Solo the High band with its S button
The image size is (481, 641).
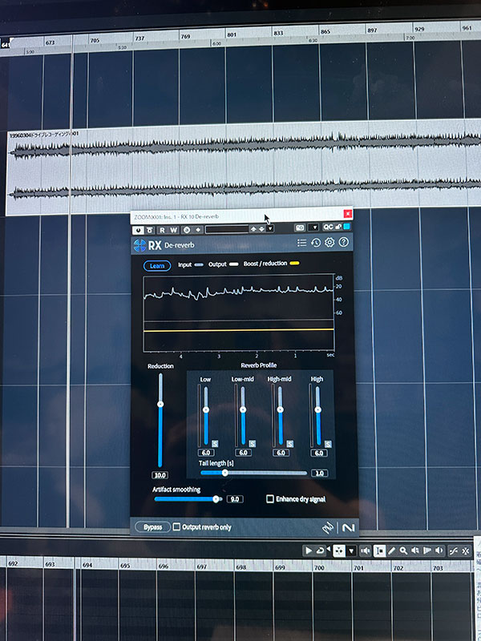pos(328,444)
